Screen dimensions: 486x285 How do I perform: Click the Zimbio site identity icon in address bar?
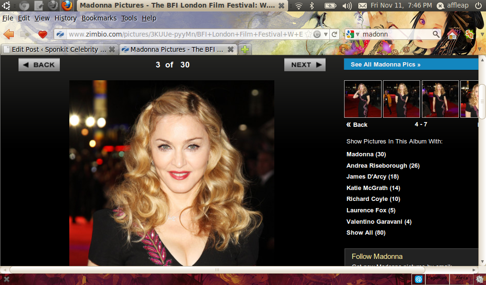pos(60,34)
